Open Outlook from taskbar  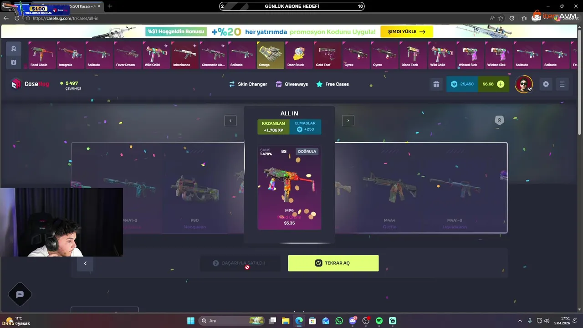click(326, 321)
